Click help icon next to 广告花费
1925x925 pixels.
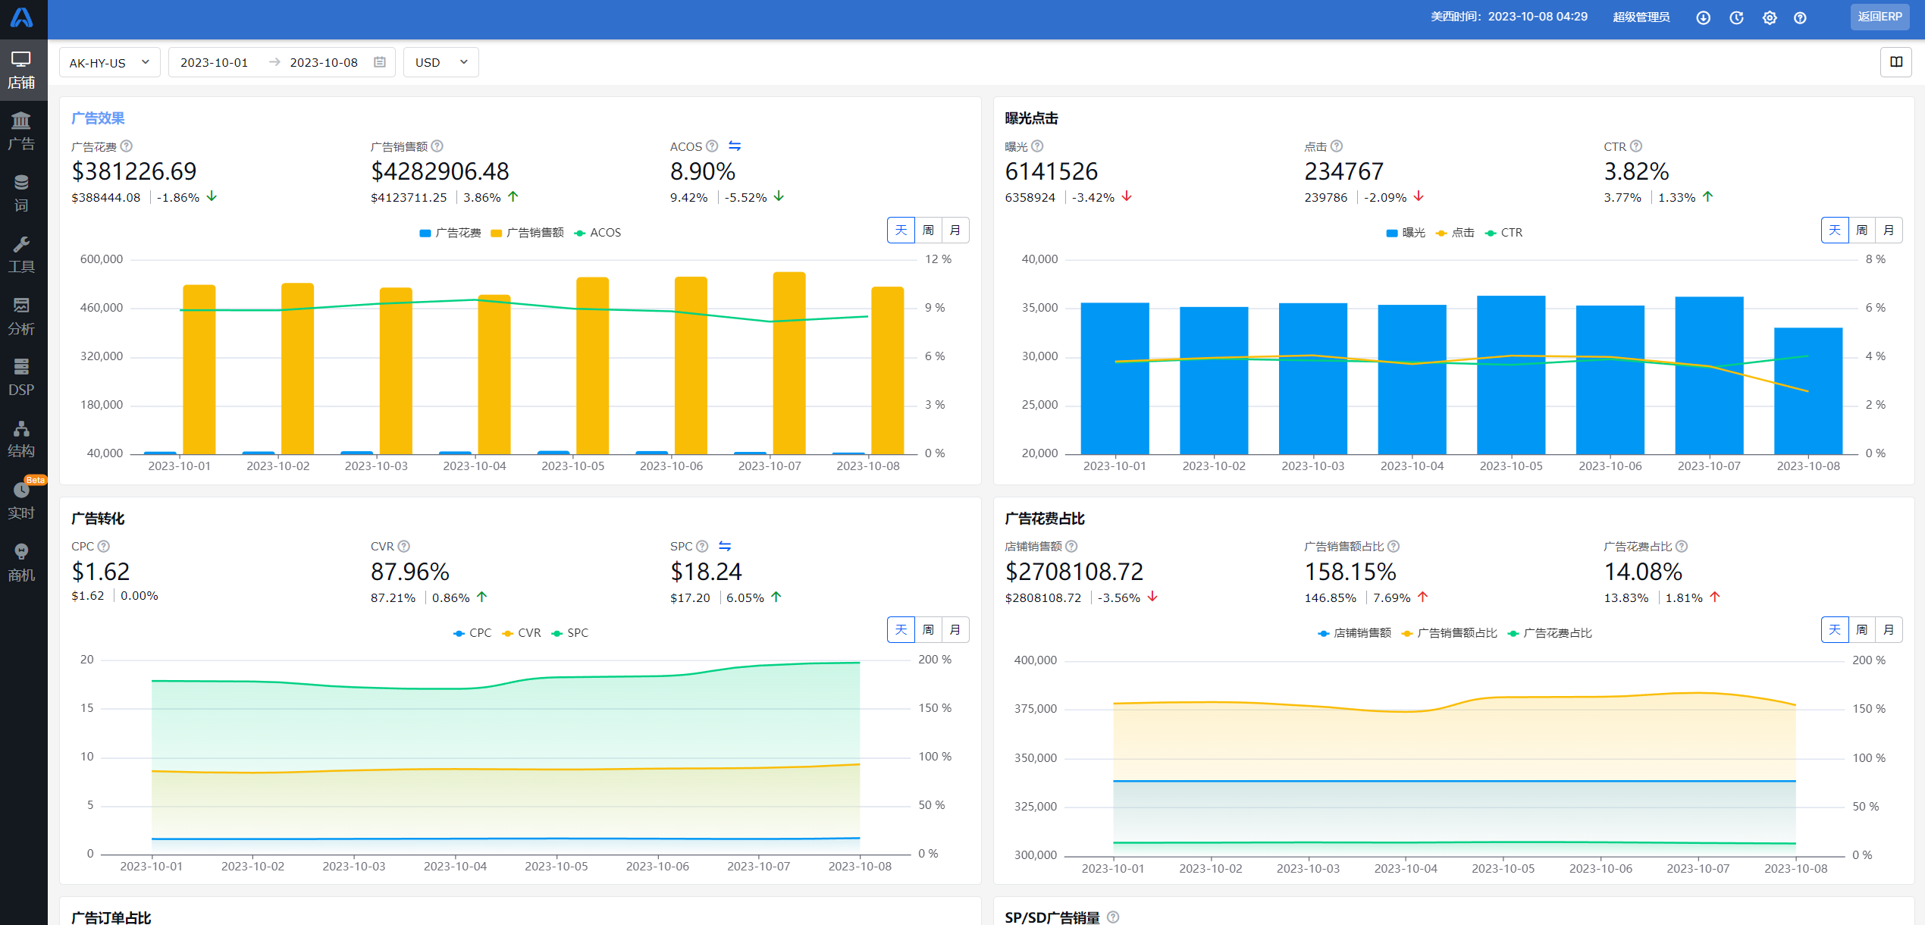click(127, 146)
